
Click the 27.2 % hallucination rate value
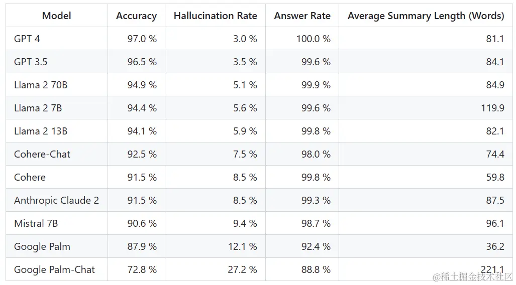point(243,269)
